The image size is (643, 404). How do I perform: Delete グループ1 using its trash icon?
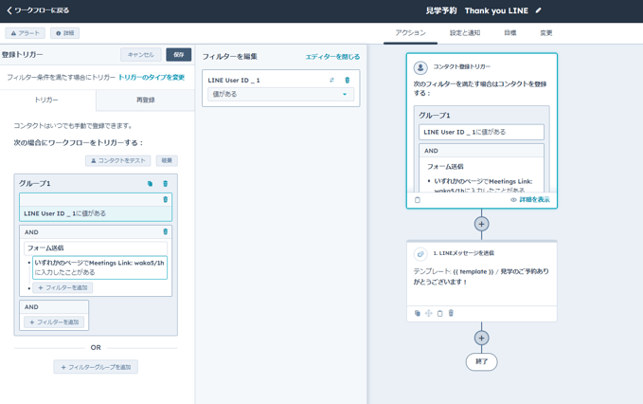click(165, 184)
